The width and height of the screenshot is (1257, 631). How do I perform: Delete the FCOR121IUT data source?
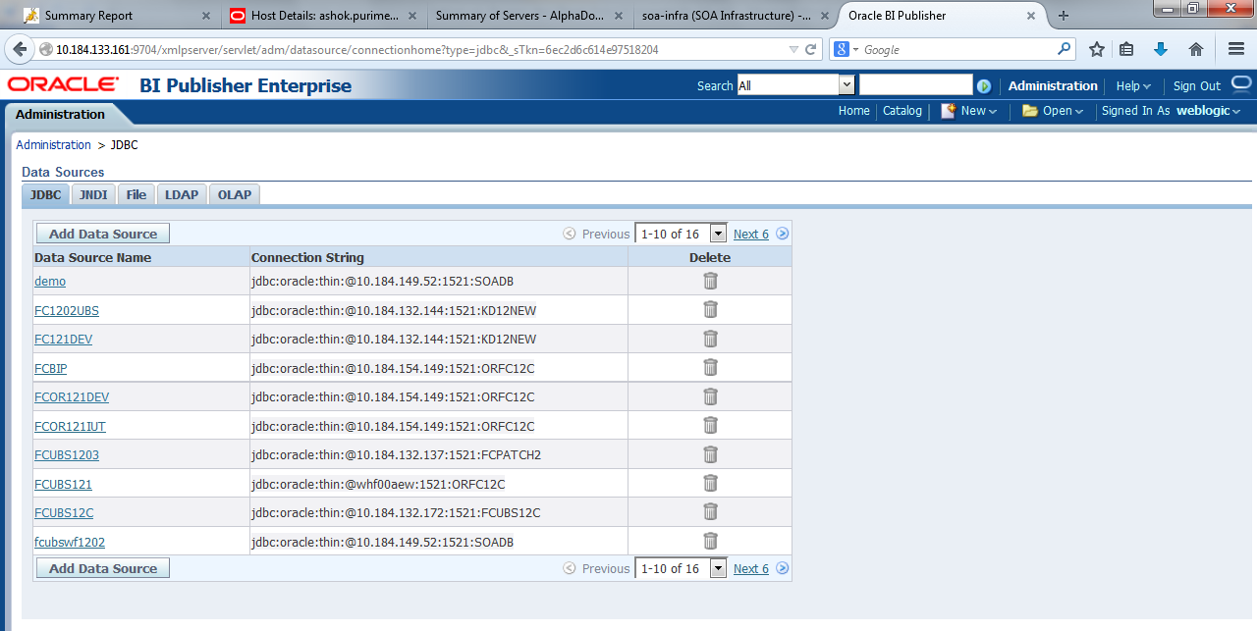pyautogui.click(x=710, y=425)
